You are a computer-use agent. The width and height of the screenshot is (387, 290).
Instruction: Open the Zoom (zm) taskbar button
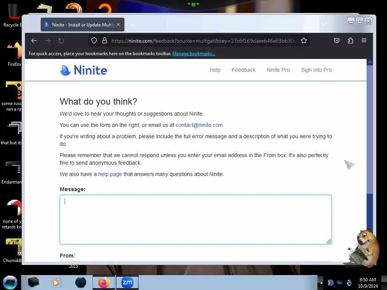pos(127,282)
